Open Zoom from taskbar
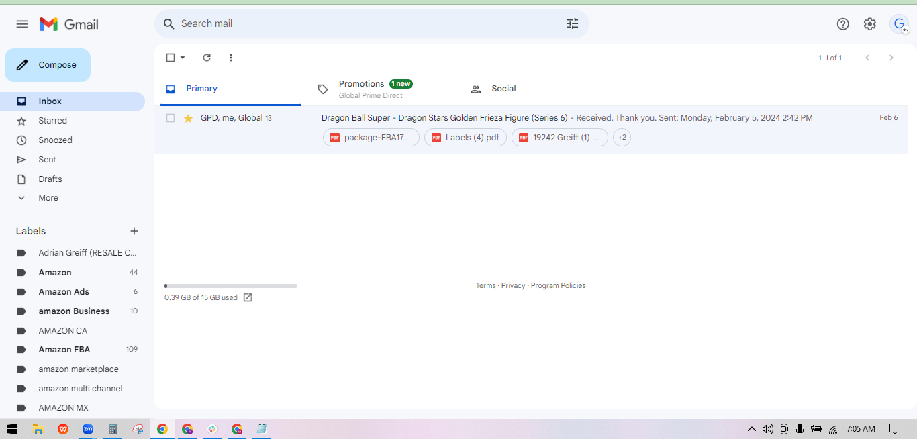Image resolution: width=917 pixels, height=439 pixels. (x=88, y=429)
